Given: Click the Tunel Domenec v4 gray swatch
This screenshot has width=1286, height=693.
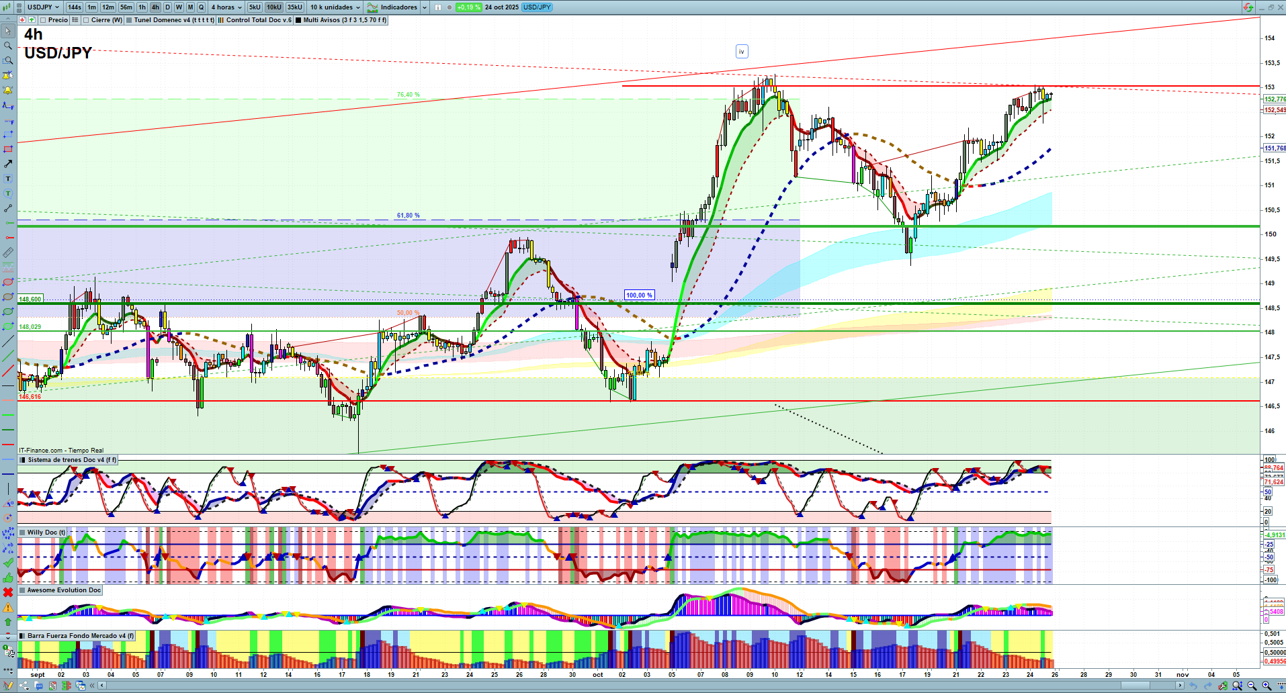Looking at the screenshot, I should pos(129,20).
